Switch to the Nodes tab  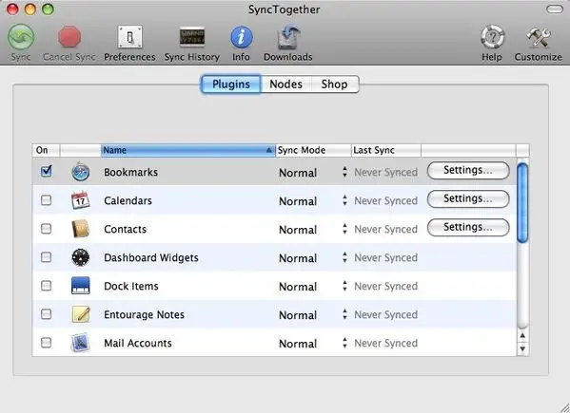click(x=286, y=84)
